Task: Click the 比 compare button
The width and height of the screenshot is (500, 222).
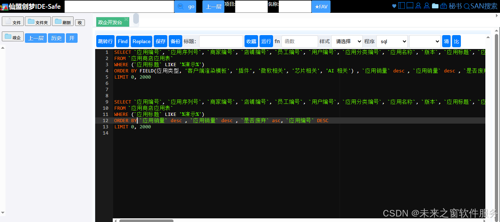Action: 456,41
